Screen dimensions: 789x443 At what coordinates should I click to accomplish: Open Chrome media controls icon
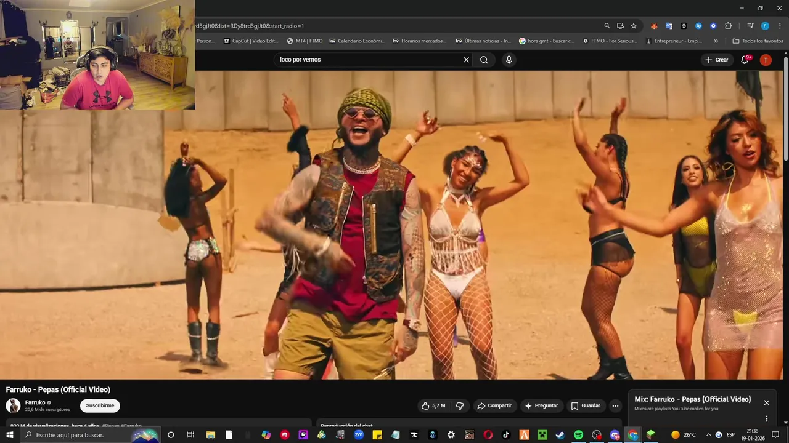pos(750,26)
